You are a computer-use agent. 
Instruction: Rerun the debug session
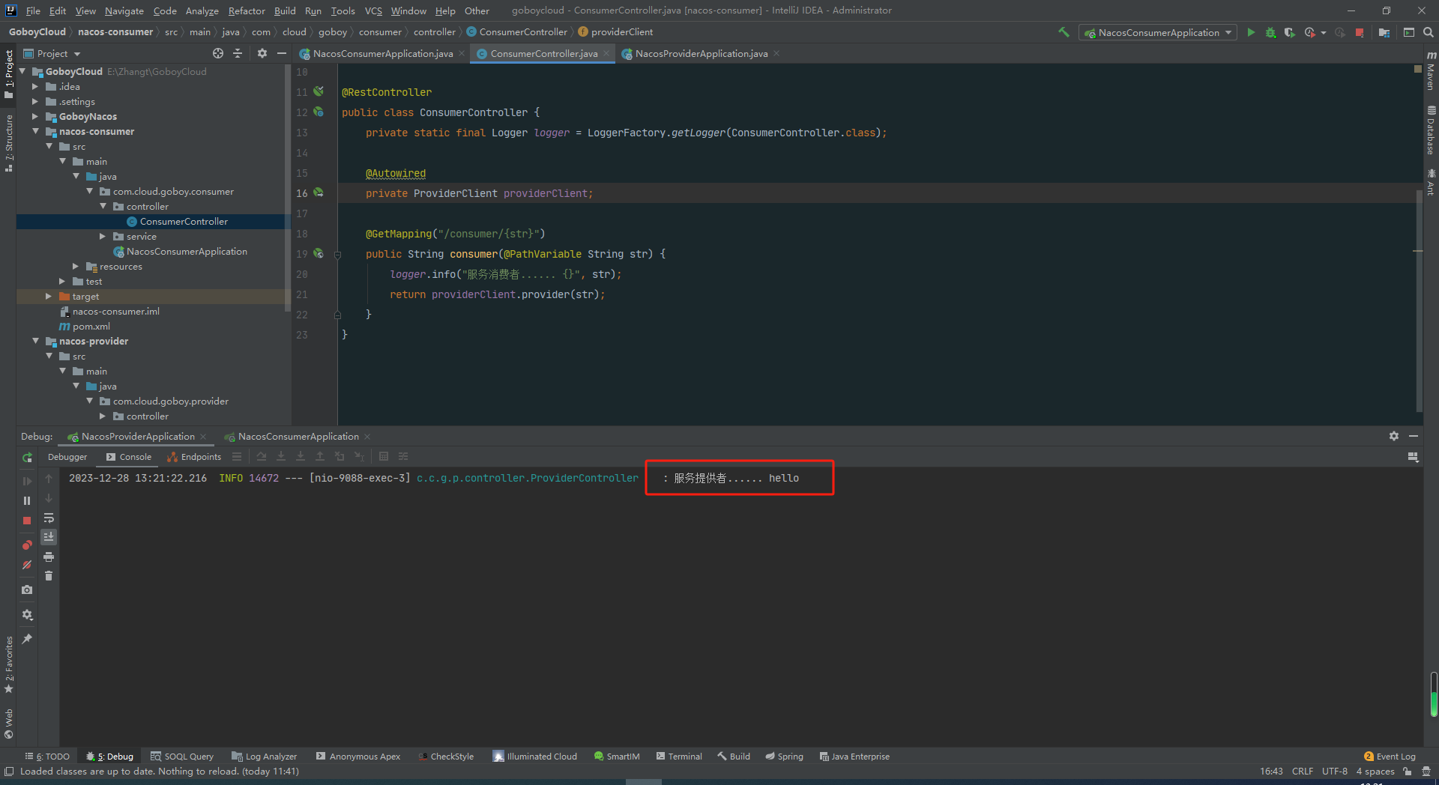(x=27, y=457)
